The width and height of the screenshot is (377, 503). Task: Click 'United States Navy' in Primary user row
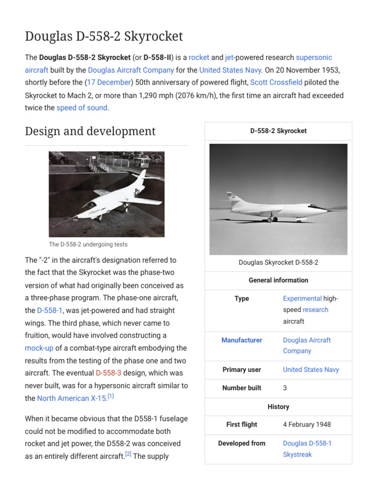point(311,370)
